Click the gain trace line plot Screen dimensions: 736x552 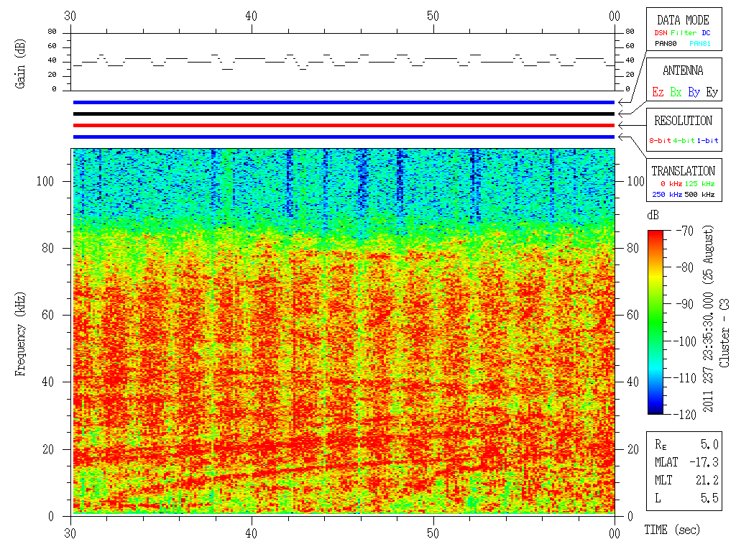344,62
